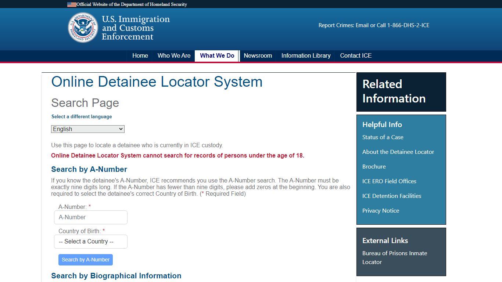Click About the Detainee Locator link
The width and height of the screenshot is (502, 282).
[398, 152]
